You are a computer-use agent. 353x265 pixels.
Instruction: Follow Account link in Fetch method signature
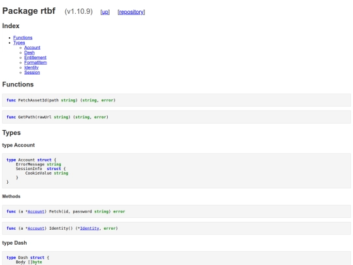point(36,211)
